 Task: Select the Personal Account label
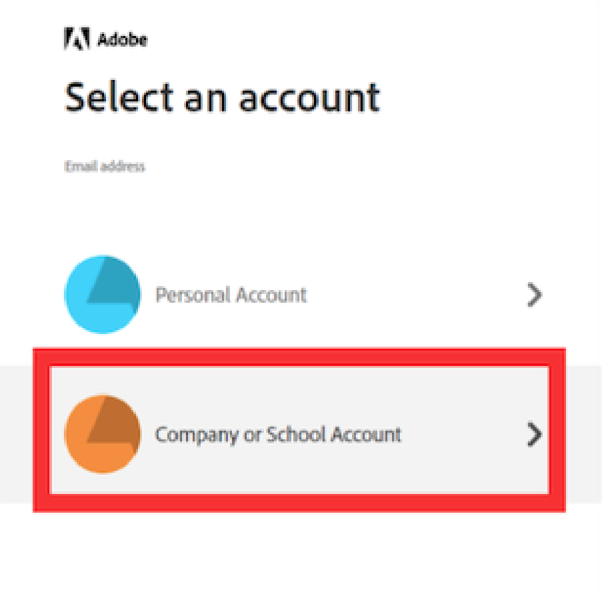[231, 295]
